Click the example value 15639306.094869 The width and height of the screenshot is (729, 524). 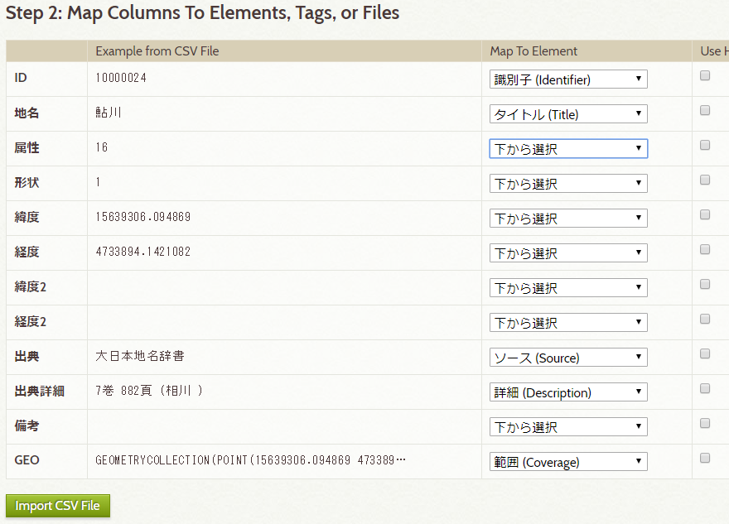[x=143, y=217]
